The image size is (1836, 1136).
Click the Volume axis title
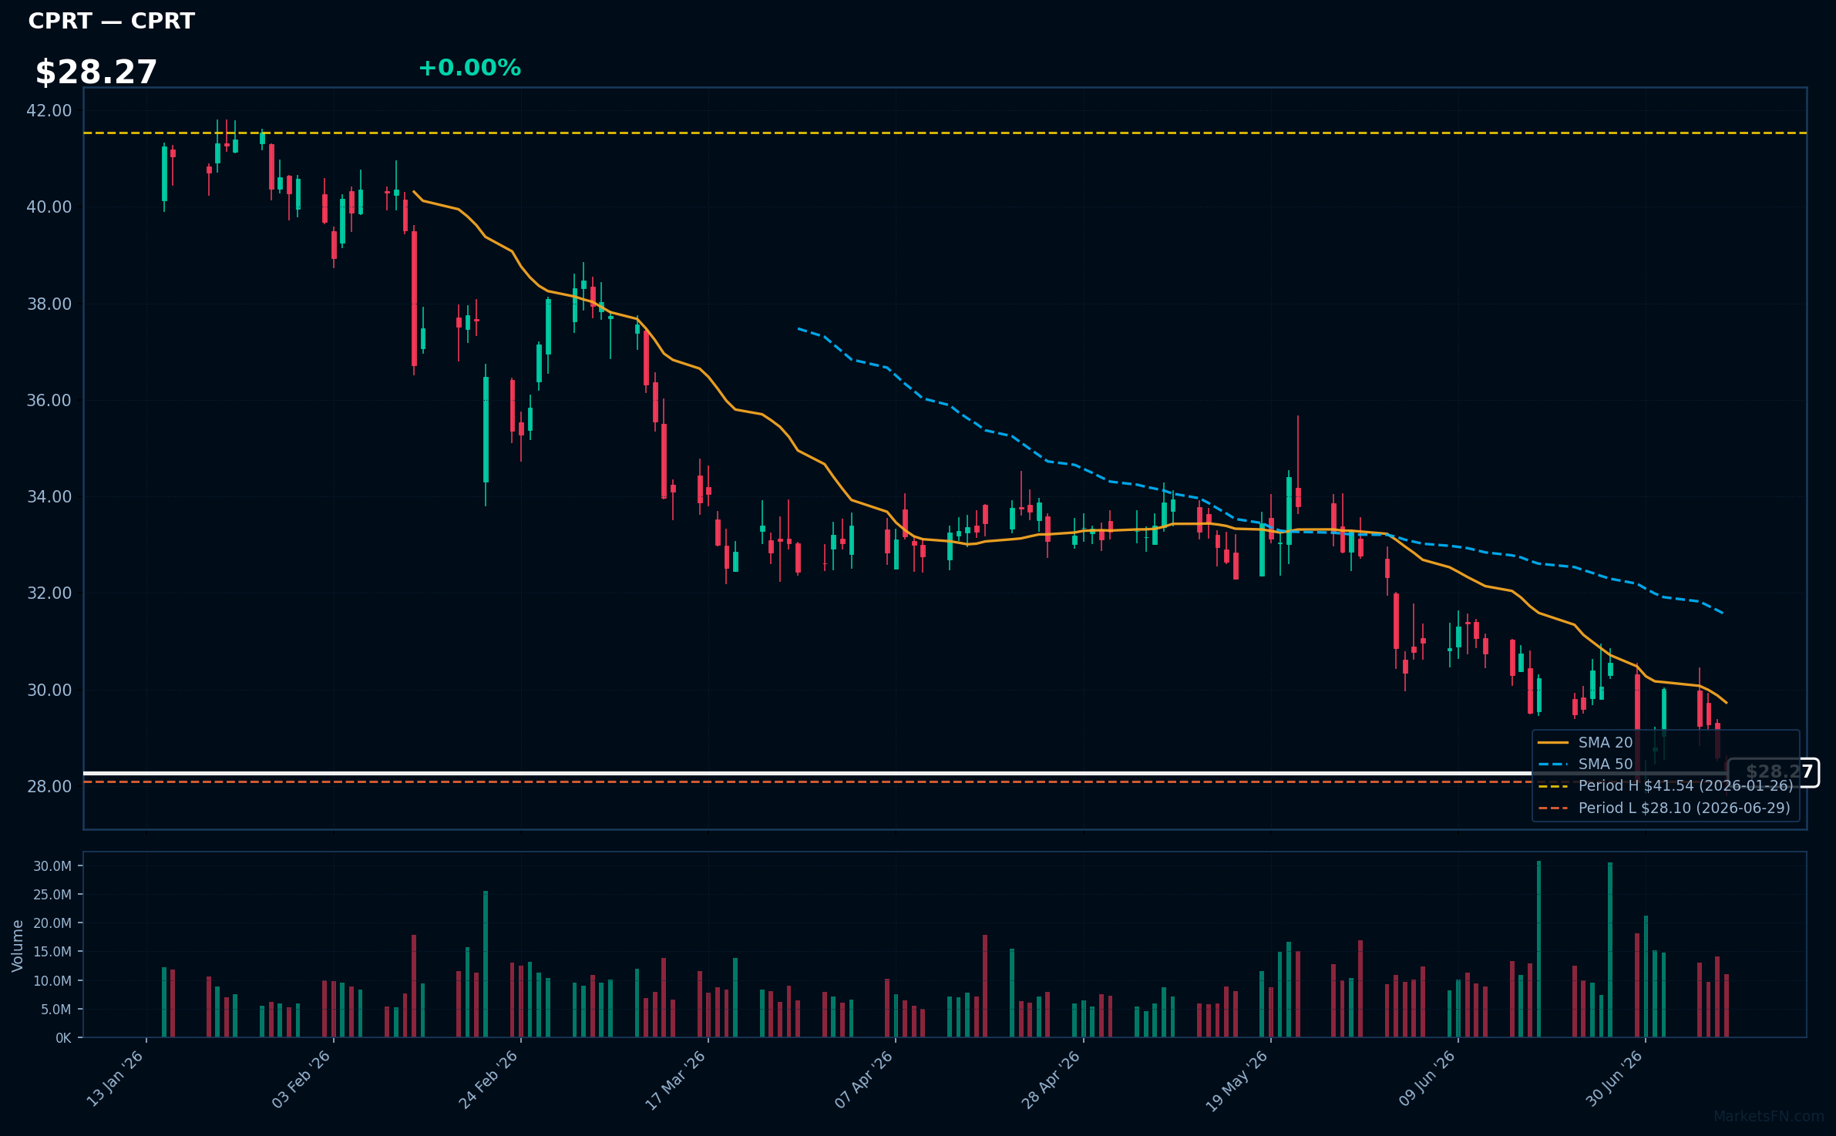click(x=17, y=946)
